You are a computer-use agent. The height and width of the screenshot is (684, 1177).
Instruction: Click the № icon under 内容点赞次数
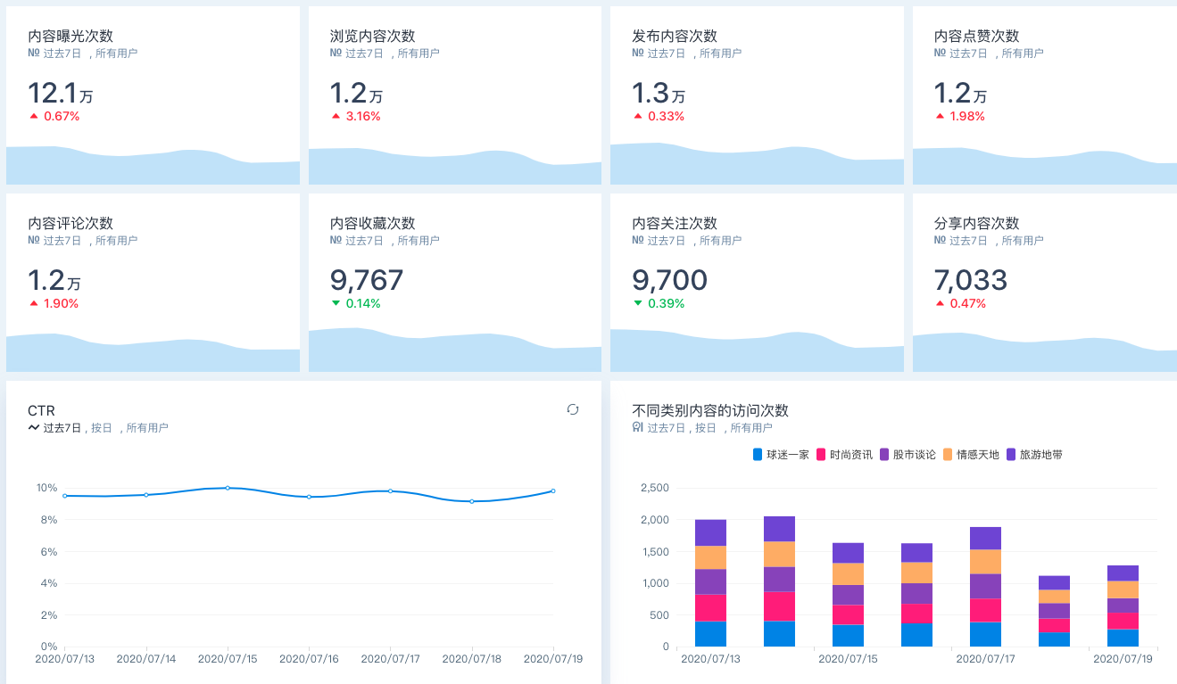[941, 54]
